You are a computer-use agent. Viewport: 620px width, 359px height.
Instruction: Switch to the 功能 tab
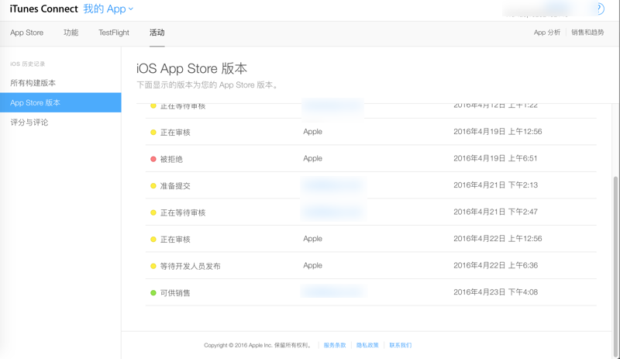pos(71,33)
